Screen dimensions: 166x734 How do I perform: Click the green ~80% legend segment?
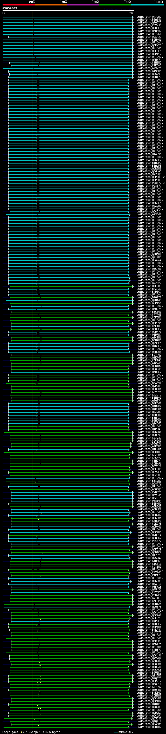click(115, 5)
